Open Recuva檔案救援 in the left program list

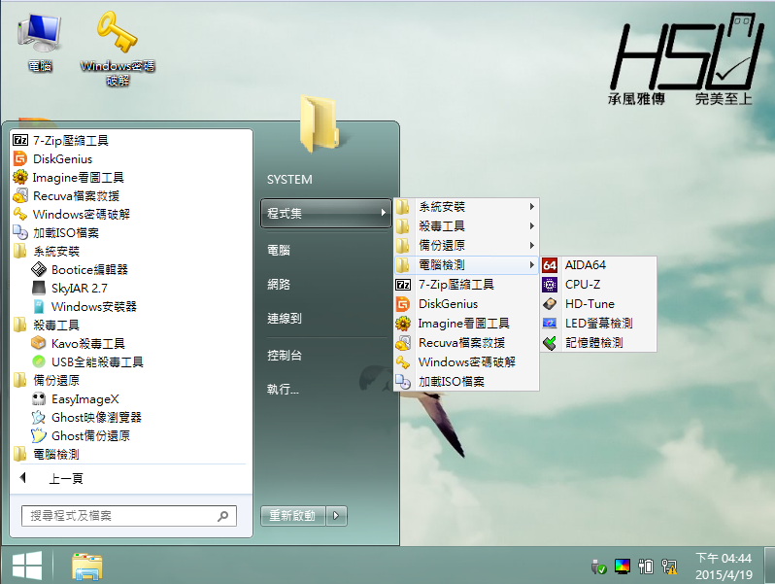click(131, 196)
